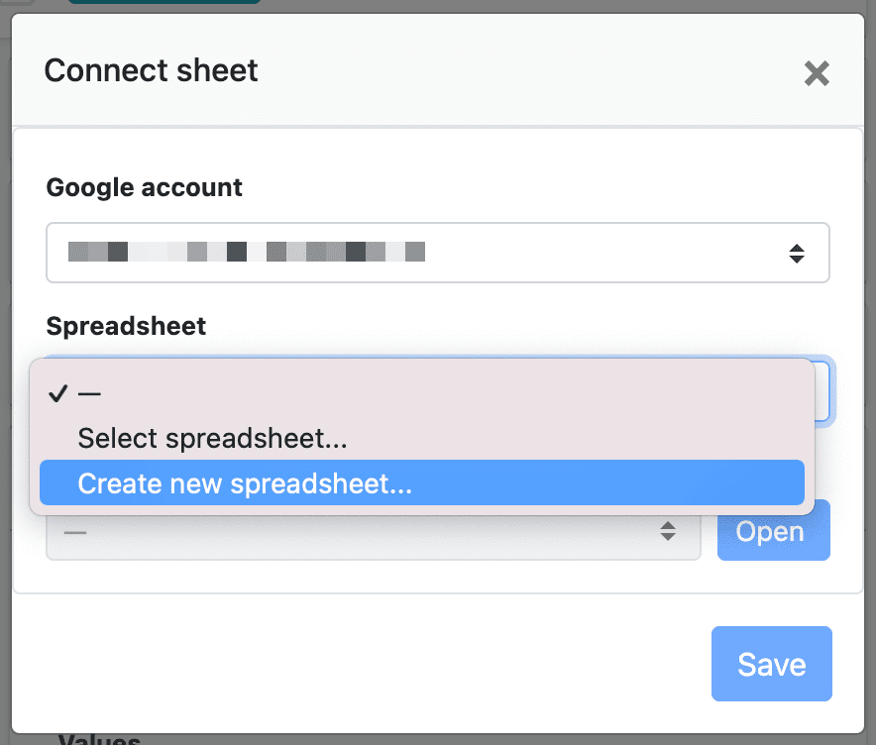876x745 pixels.
Task: Choose "Select spreadsheet..." from the list
Action: pyautogui.click(x=212, y=438)
